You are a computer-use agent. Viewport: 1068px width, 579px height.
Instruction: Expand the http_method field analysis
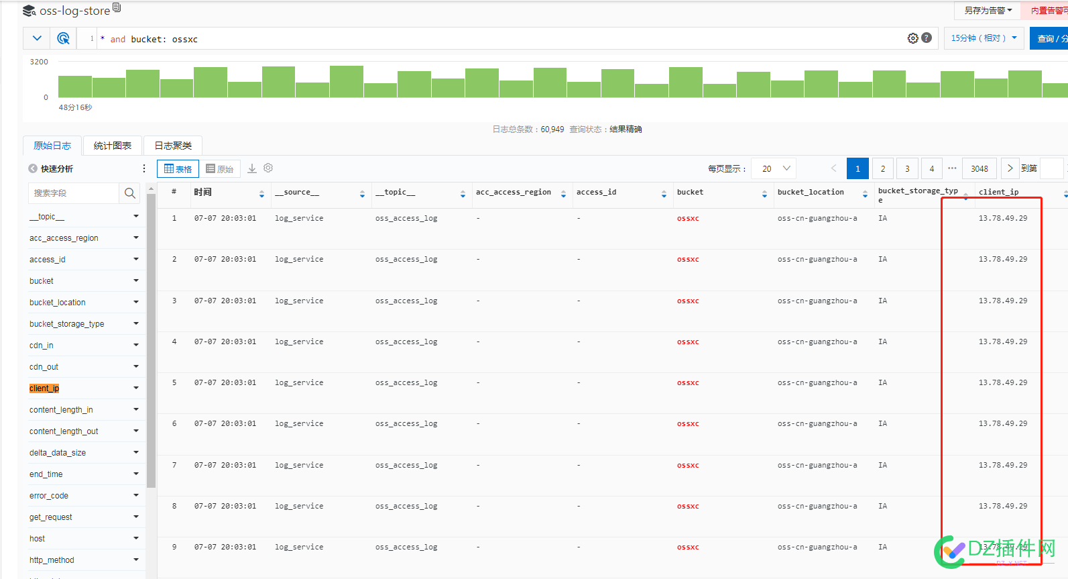point(136,560)
